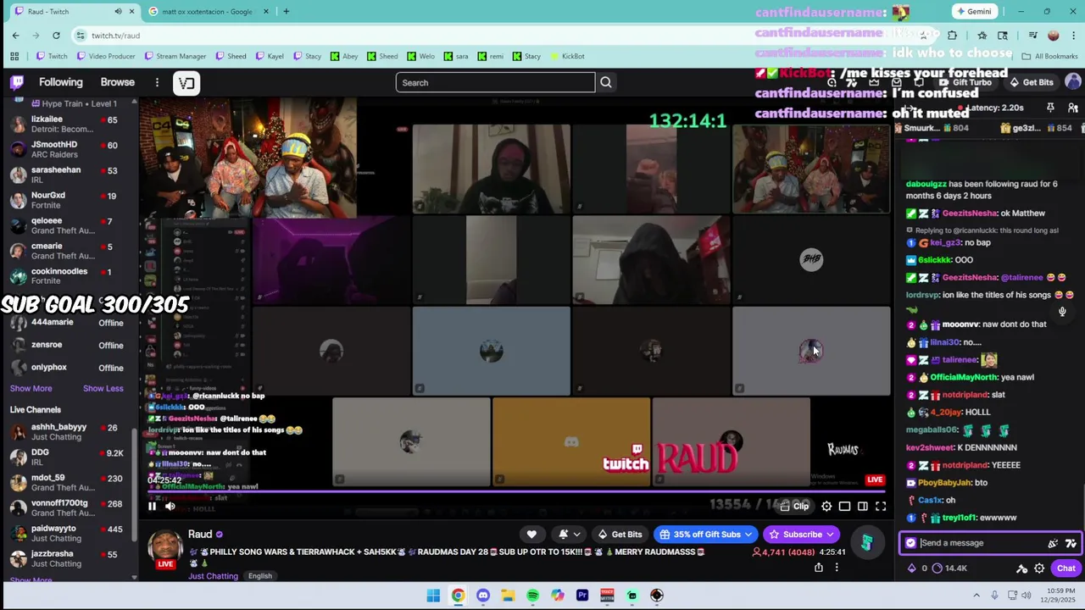Open DDG live channel in sidebar

click(x=72, y=457)
